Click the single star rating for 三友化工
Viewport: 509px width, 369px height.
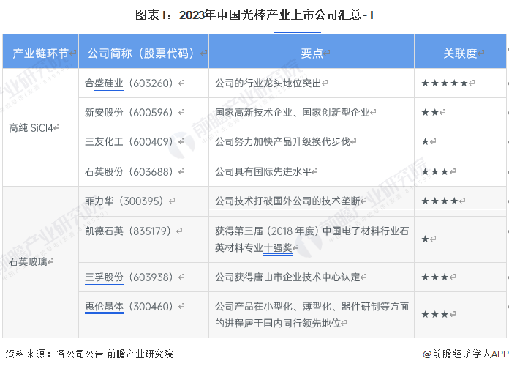click(x=425, y=142)
